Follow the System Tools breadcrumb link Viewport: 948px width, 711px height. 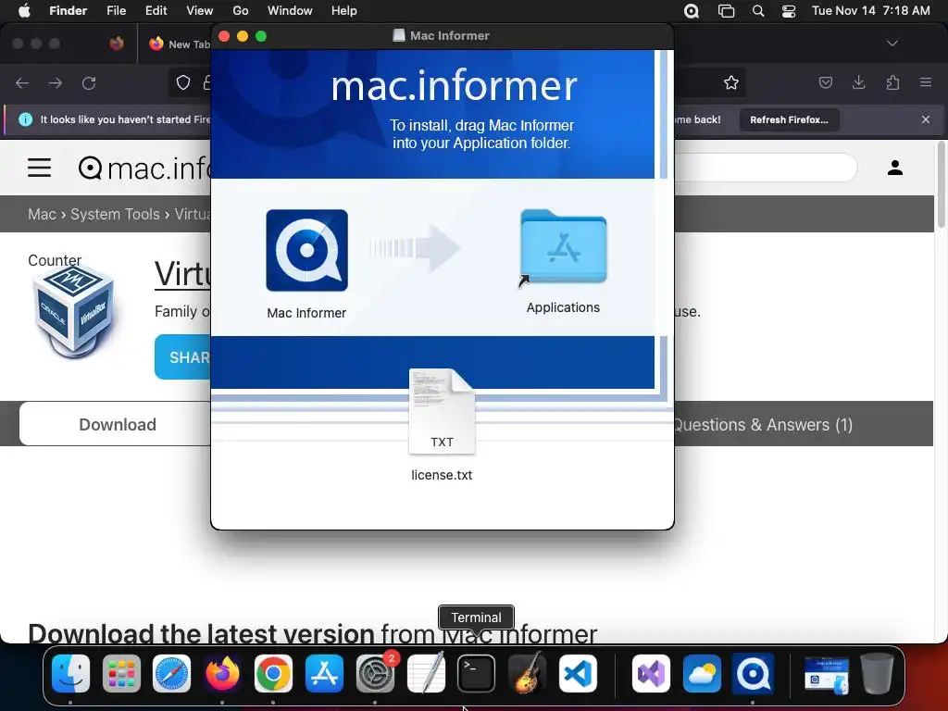(x=115, y=214)
